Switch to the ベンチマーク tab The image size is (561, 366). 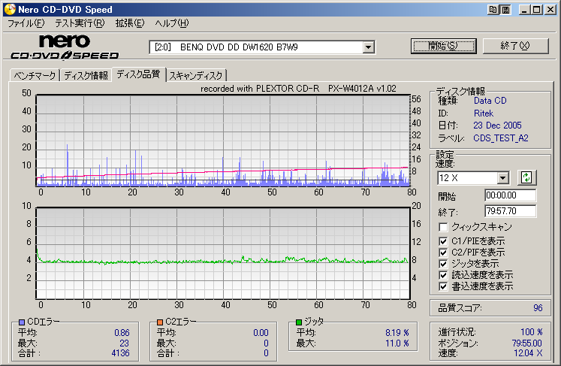35,75
